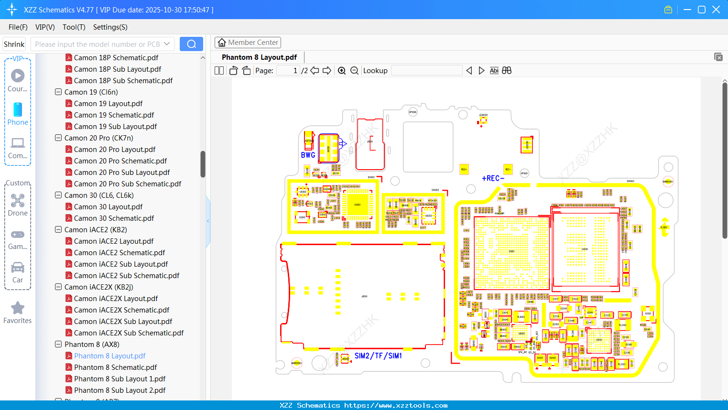Jump to previous lookup result
This screenshot has width=728, height=410.
coord(469,71)
